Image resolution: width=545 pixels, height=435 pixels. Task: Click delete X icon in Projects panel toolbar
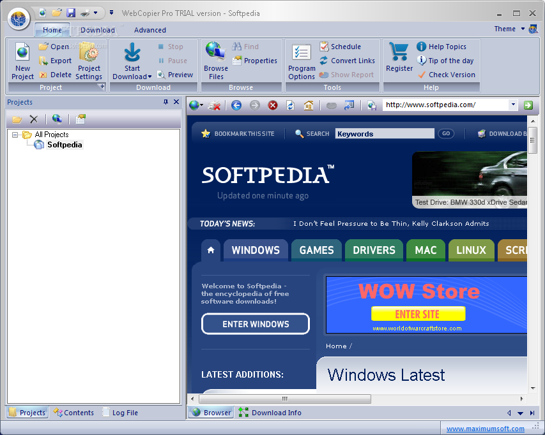tap(34, 119)
